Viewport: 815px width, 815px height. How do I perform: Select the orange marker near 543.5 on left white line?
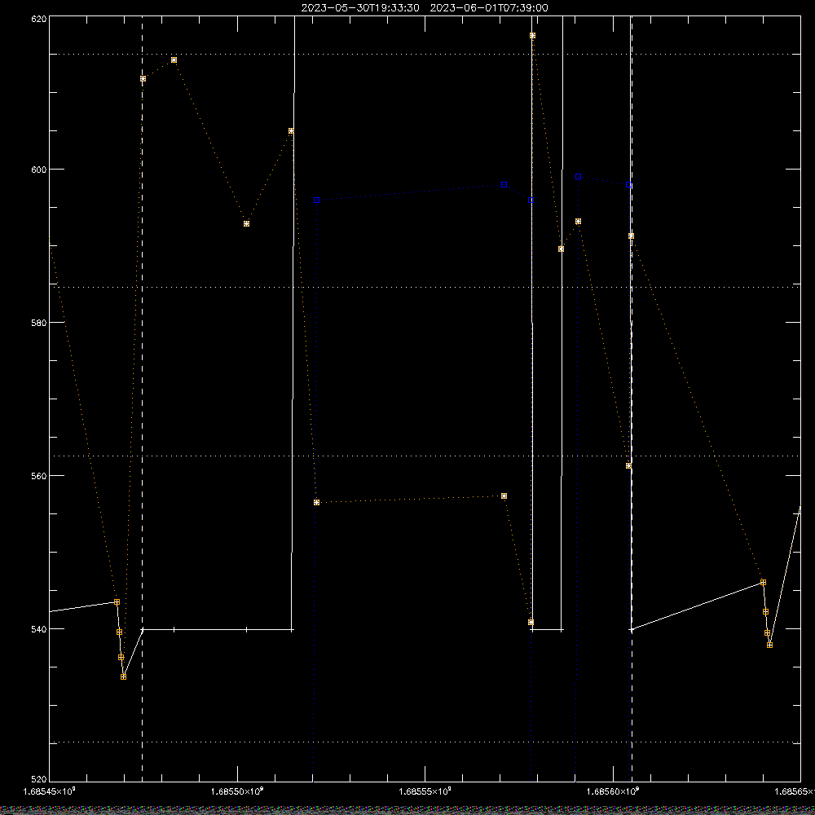coord(117,602)
